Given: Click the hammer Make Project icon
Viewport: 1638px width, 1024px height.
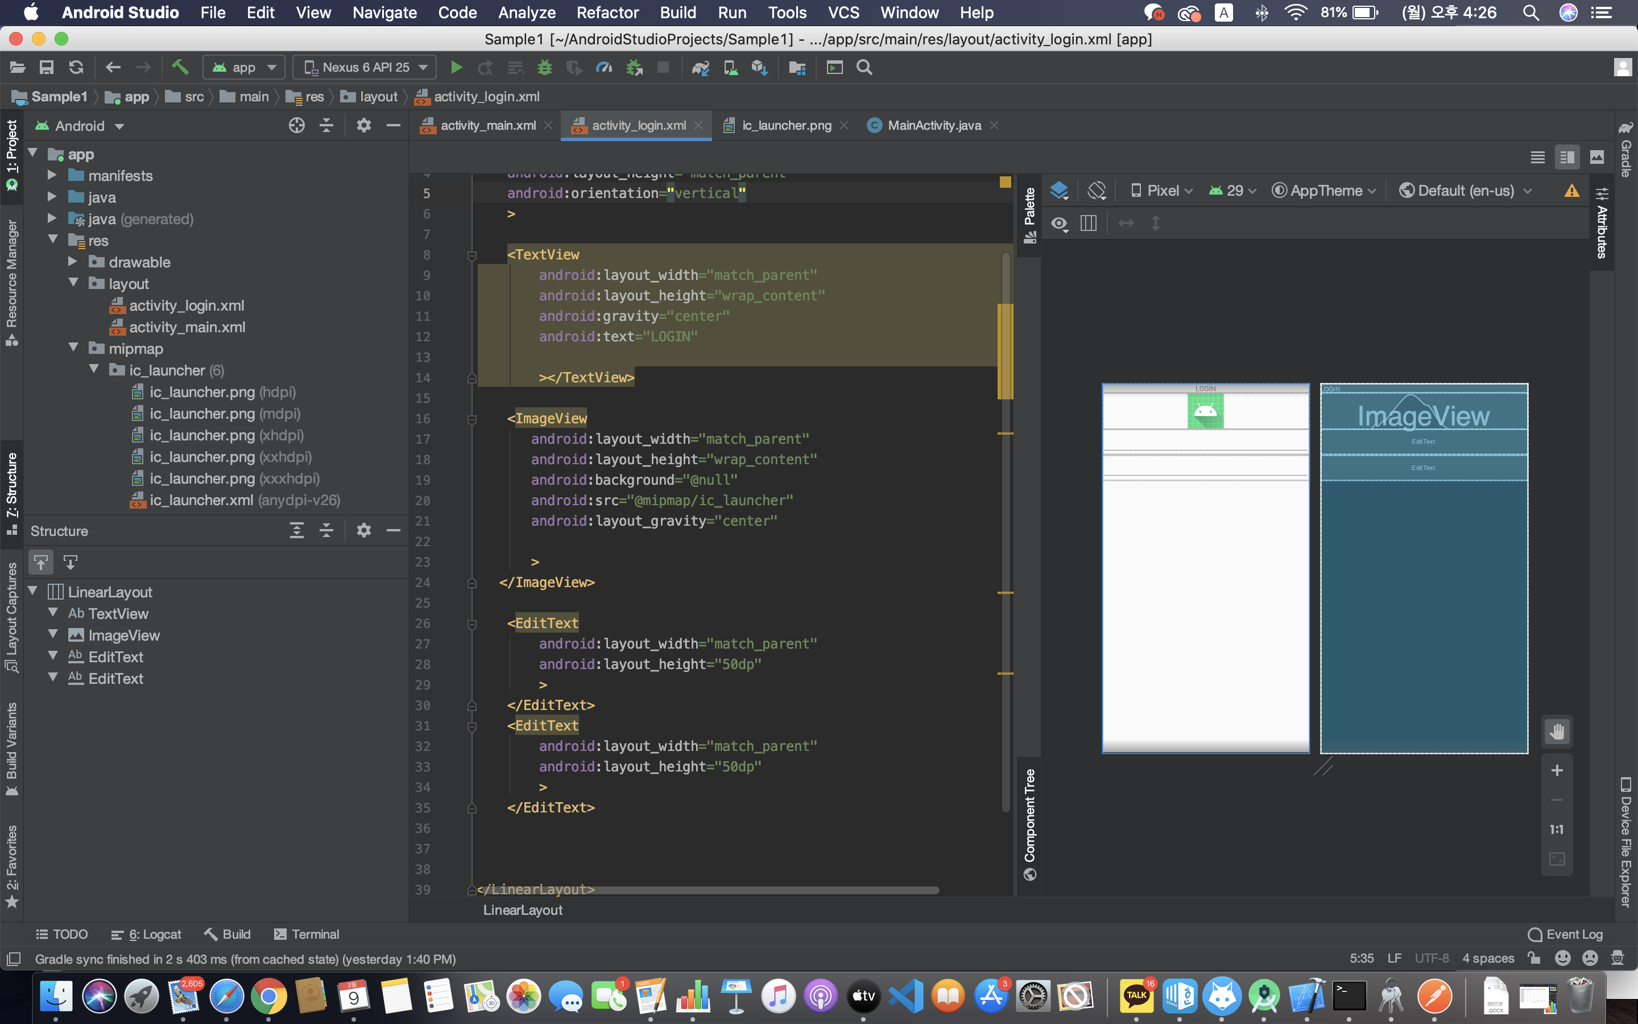Looking at the screenshot, I should coord(179,67).
